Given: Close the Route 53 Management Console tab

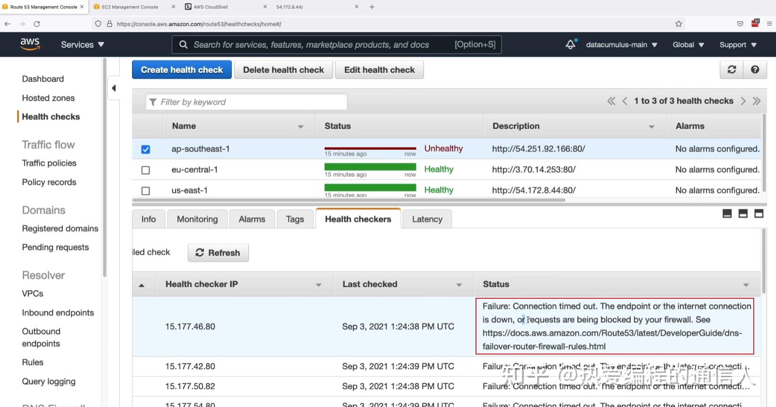Looking at the screenshot, I should click(82, 7).
